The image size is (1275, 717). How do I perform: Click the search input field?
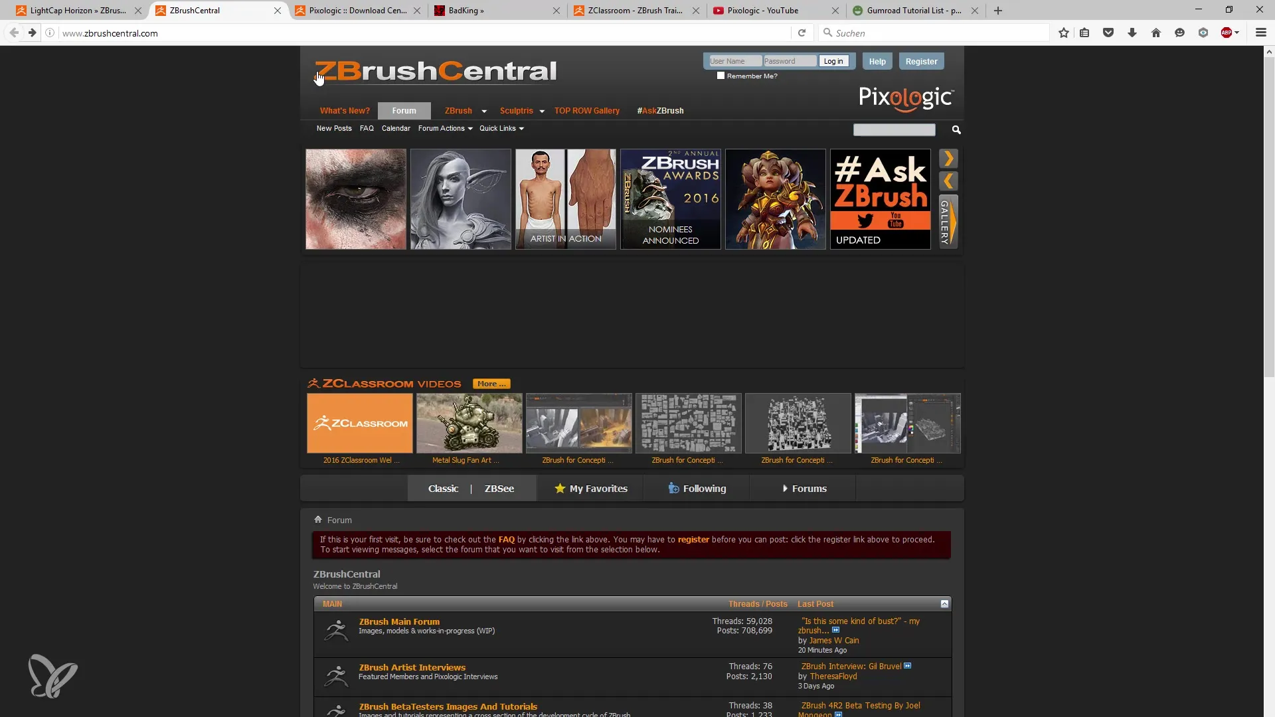(894, 129)
